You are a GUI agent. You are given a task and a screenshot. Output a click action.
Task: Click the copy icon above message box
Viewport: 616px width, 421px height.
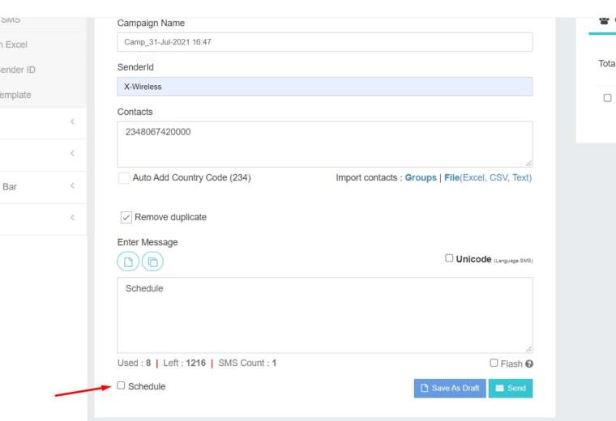[x=153, y=262]
